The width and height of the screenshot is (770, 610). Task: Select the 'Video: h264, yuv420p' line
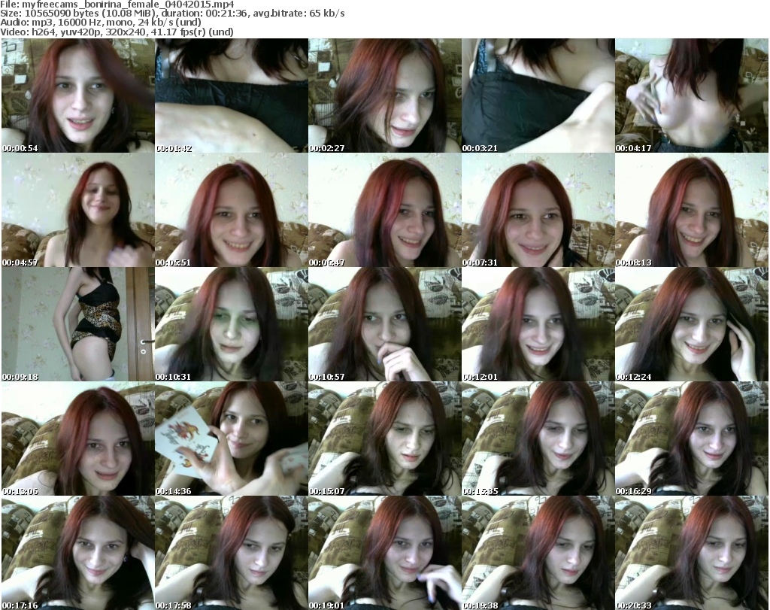tap(117, 32)
